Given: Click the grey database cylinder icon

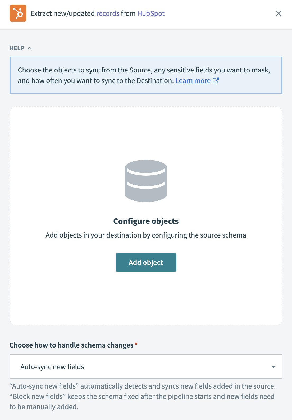Looking at the screenshot, I should (146, 181).
